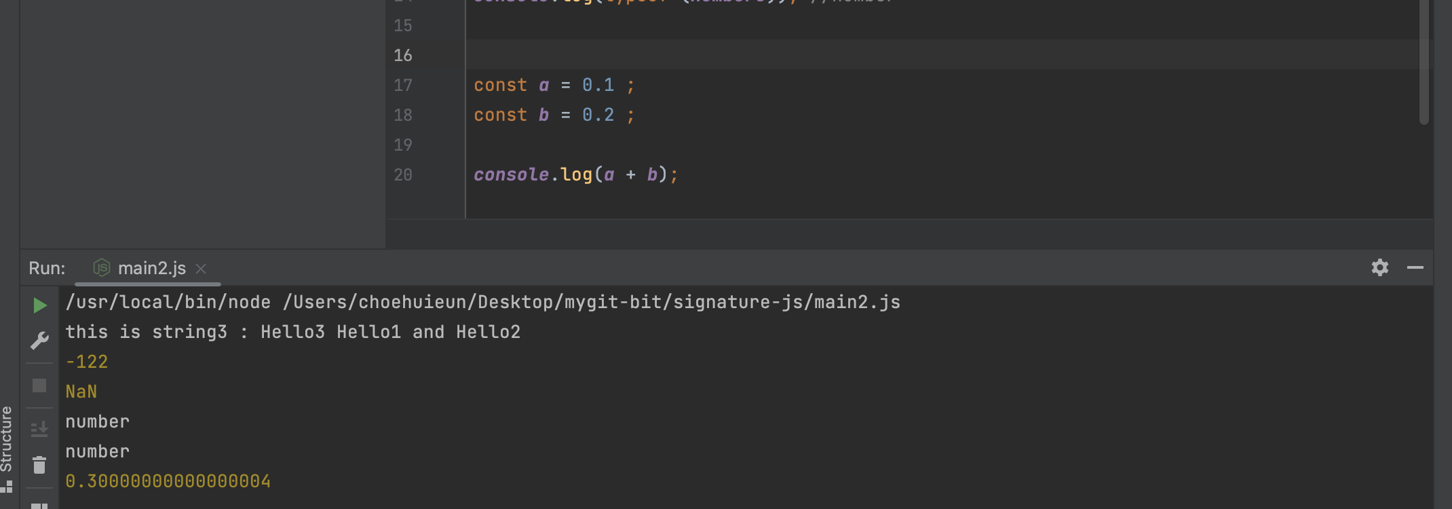Click line number 18 in the gutter
Image resolution: width=1452 pixels, height=509 pixels.
click(x=403, y=115)
